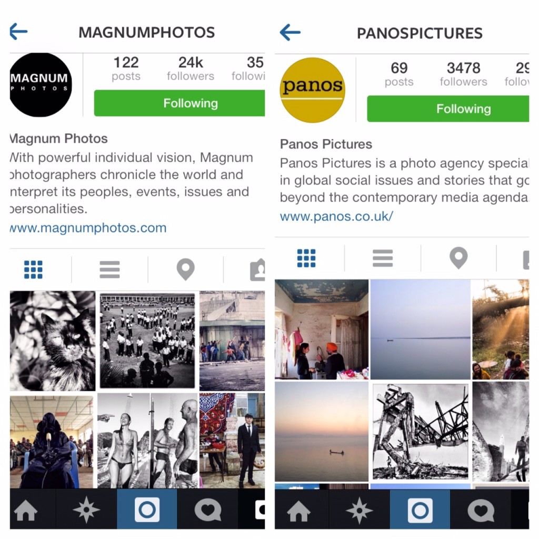The height and width of the screenshot is (539, 539).
Task: Open Explore star icon in Panos bottom bar
Action: pyautogui.click(x=359, y=510)
